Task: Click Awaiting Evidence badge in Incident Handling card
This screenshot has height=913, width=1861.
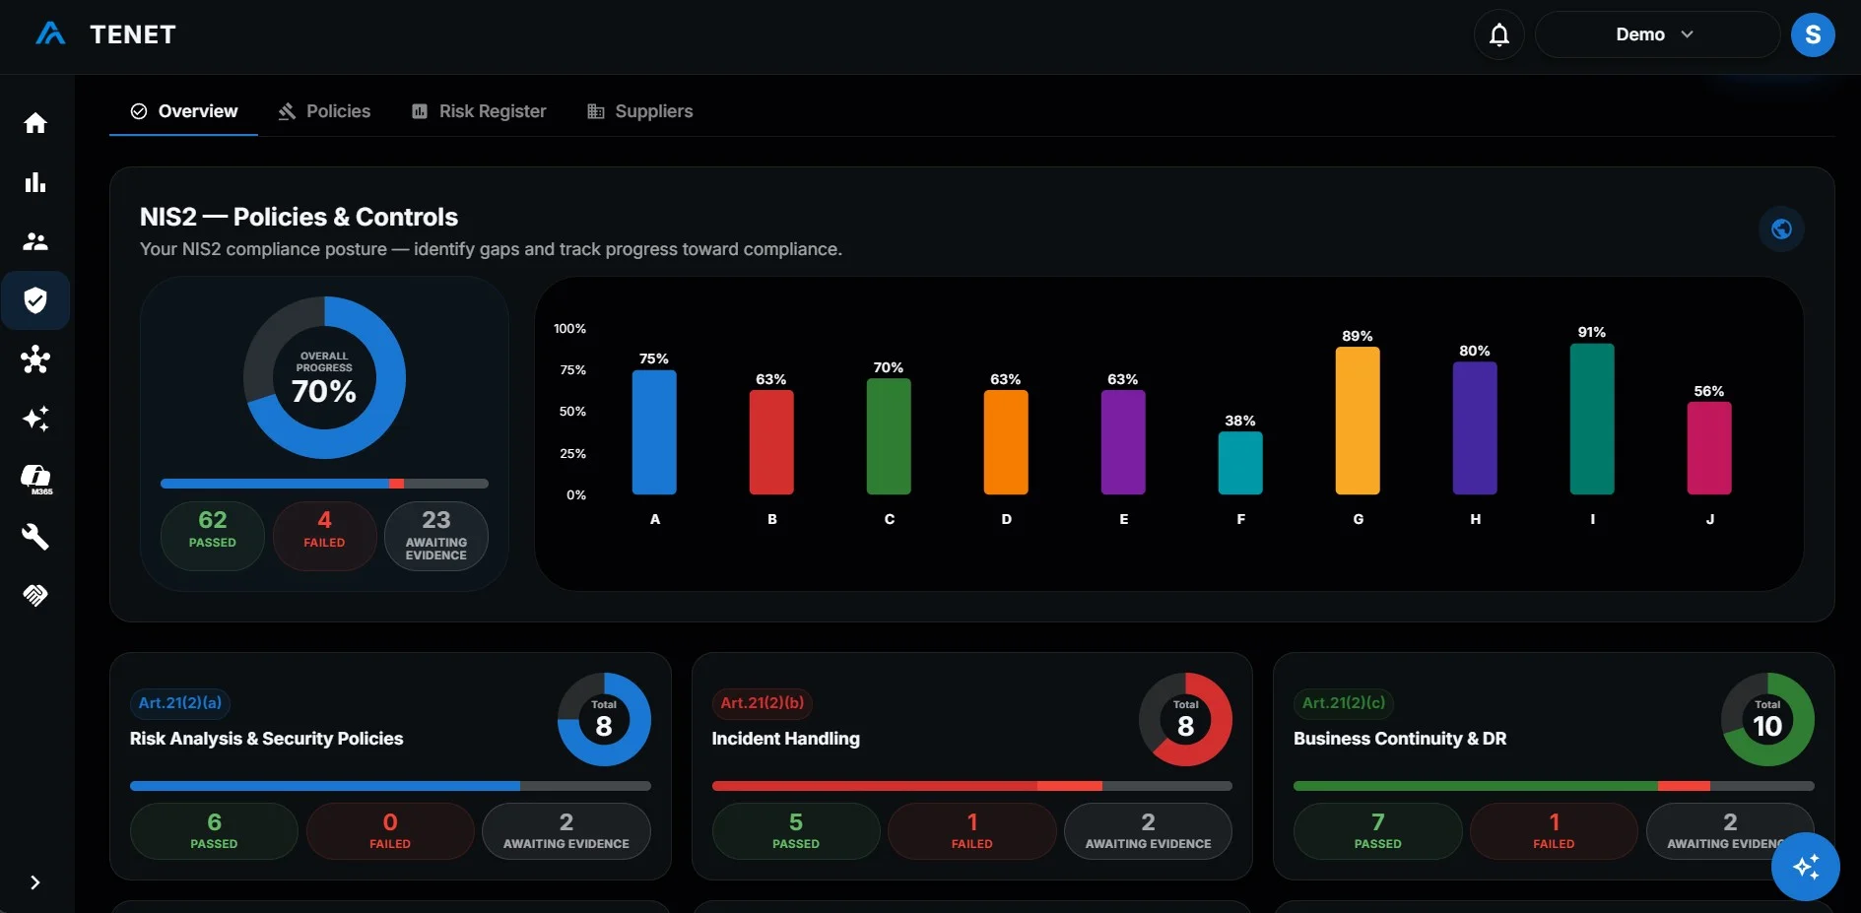Action: point(1149,831)
